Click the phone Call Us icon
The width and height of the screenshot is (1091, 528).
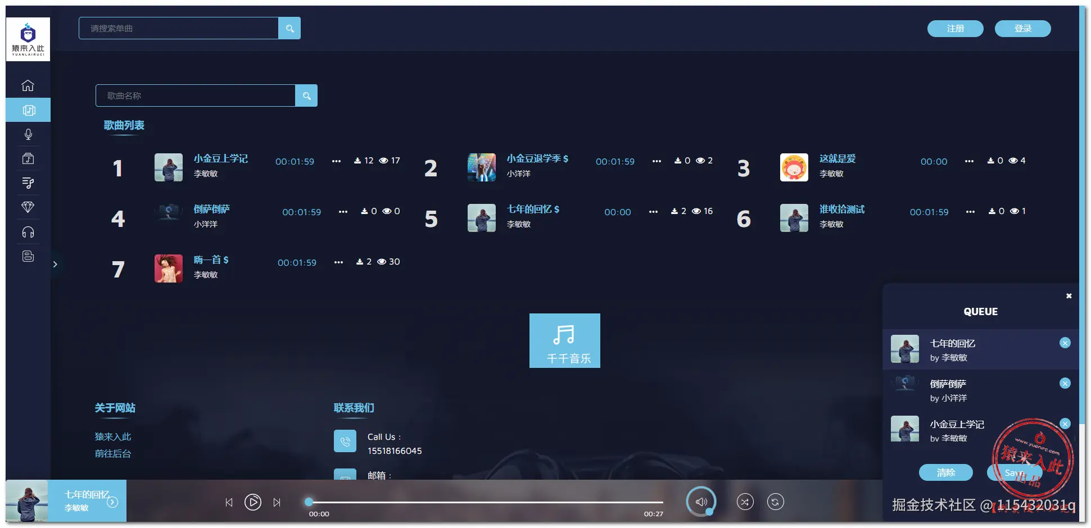[x=345, y=441]
